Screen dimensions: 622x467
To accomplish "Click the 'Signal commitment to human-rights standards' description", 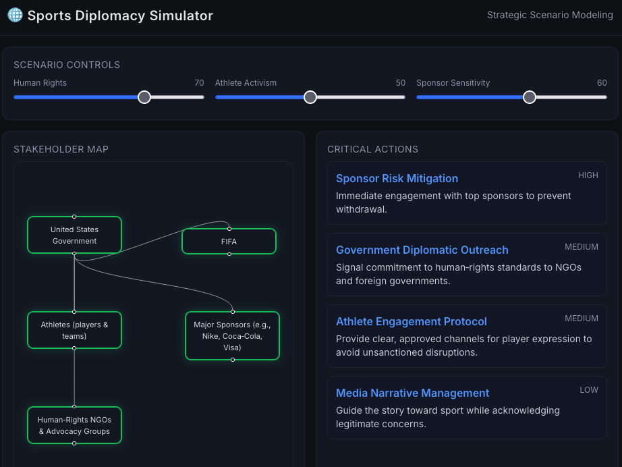I will pos(459,274).
